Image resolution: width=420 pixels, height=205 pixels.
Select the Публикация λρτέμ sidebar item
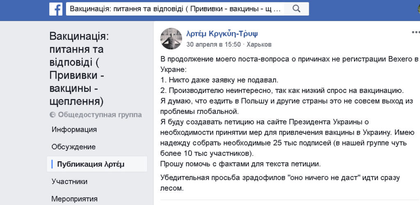pyautogui.click(x=97, y=164)
